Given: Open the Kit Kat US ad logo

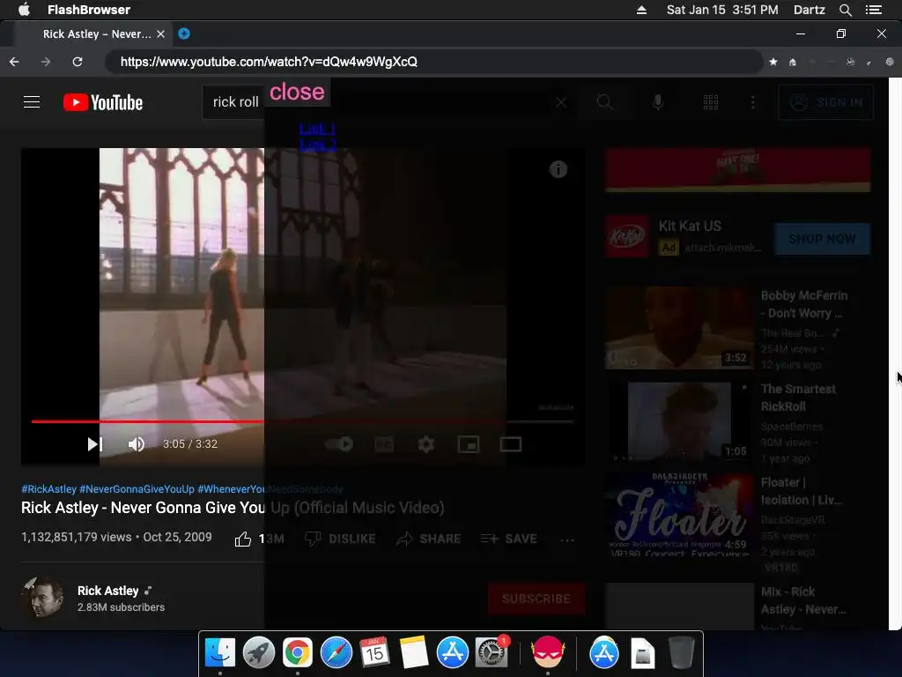Looking at the screenshot, I should [626, 236].
